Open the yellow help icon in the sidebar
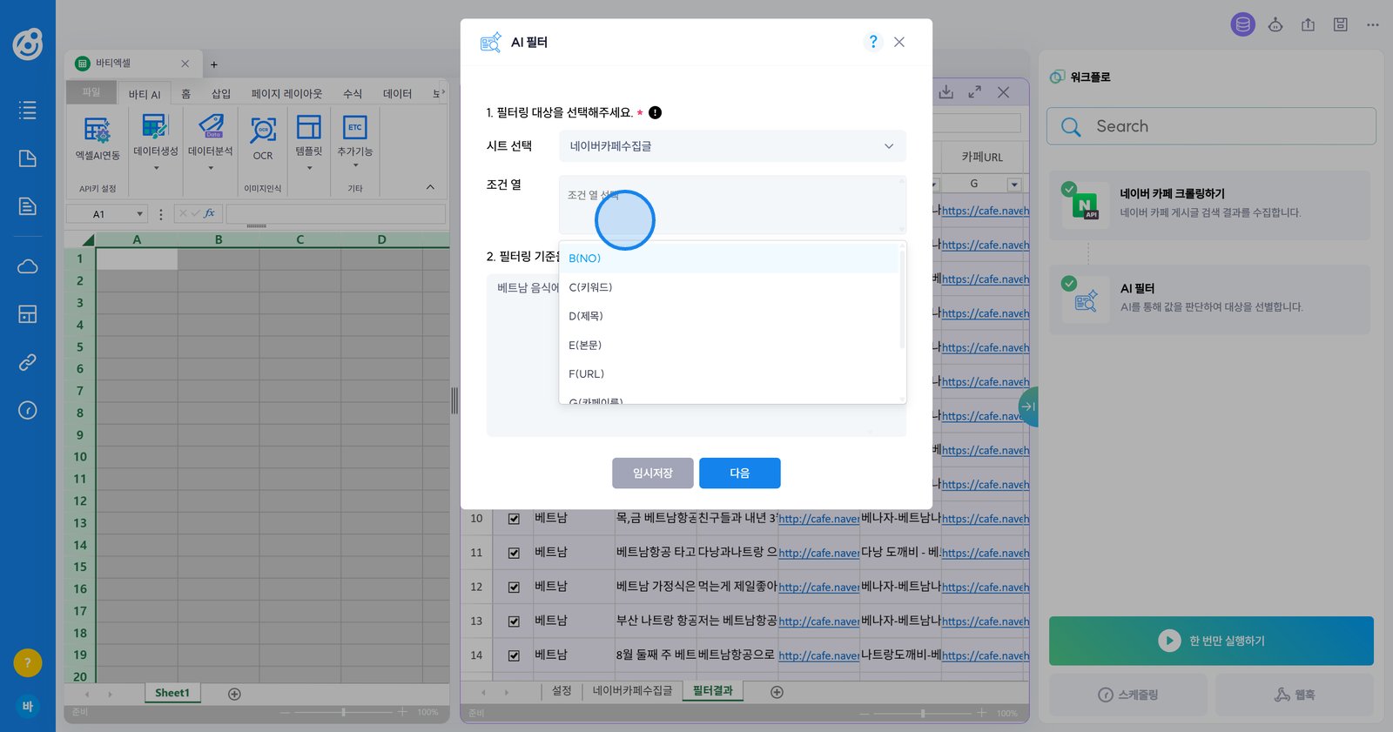 [x=27, y=663]
